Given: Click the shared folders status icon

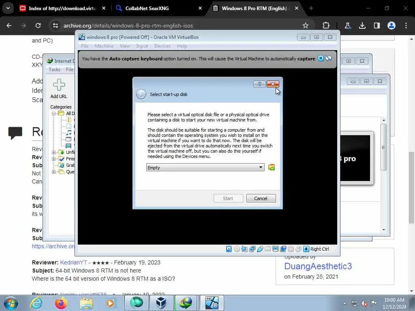Looking at the screenshot, I should (267, 249).
